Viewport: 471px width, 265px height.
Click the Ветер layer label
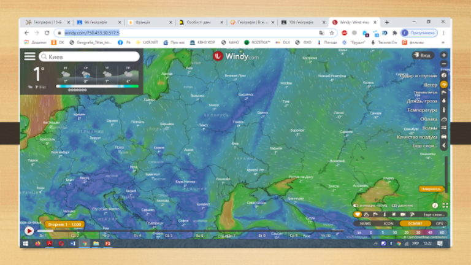click(430, 85)
